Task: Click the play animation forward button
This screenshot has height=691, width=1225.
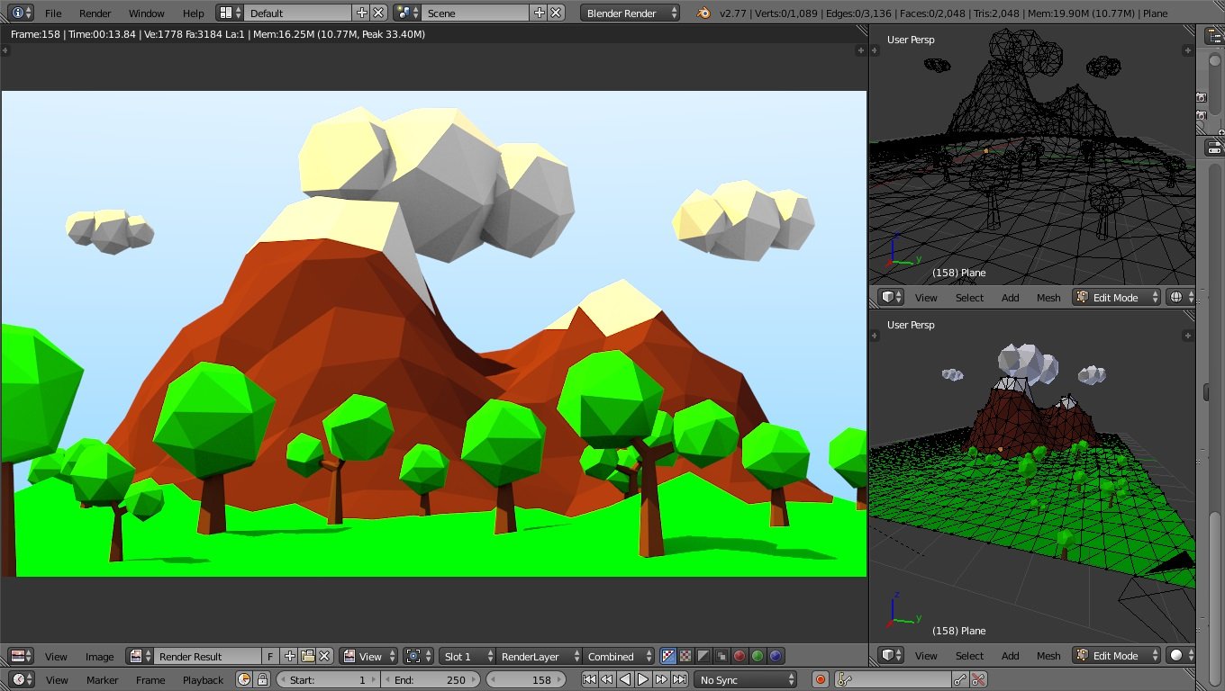Action: (643, 679)
